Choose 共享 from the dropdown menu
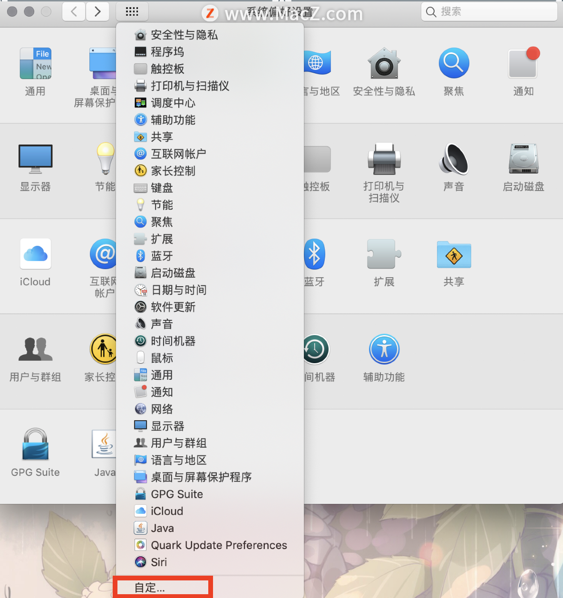This screenshot has width=563, height=598. [210, 137]
